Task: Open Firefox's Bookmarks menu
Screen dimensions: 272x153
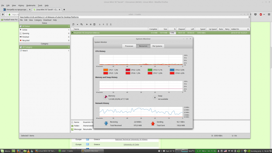Action: [x=31, y=5]
